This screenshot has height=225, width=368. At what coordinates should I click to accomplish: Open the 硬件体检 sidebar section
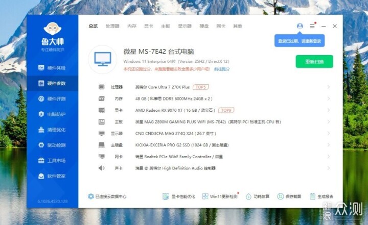[52, 68]
